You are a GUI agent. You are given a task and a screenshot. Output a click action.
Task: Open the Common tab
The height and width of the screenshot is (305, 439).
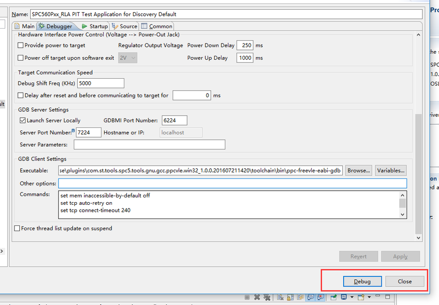[x=157, y=26]
